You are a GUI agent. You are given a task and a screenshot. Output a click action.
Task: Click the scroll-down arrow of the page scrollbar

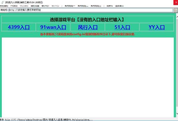[177, 114]
